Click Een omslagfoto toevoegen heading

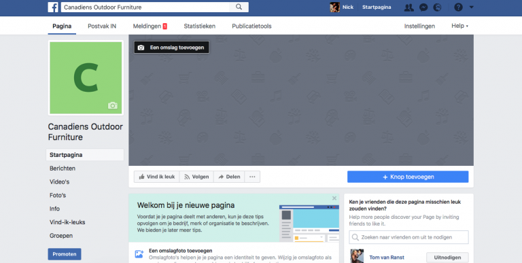(180, 251)
